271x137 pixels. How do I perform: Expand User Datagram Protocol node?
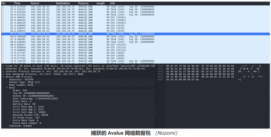(4, 74)
